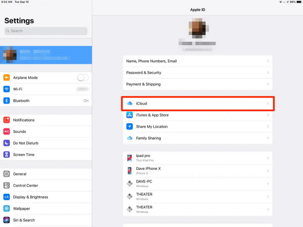Open Name, Phone Numbers, Email
303x227 pixels.
tap(197, 61)
